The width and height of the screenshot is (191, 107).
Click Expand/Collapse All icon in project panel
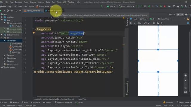(x=12, y=11)
